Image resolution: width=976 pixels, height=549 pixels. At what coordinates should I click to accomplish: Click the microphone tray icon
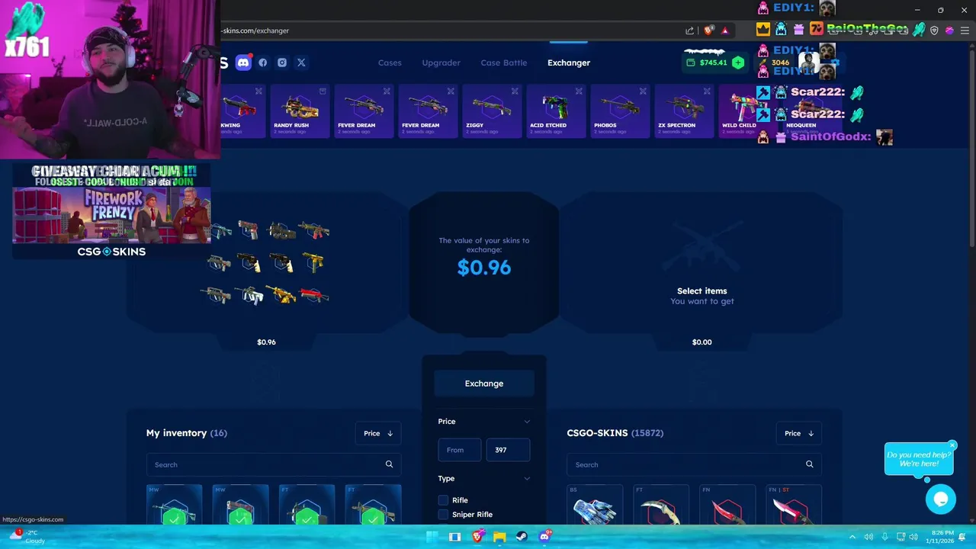tap(884, 537)
